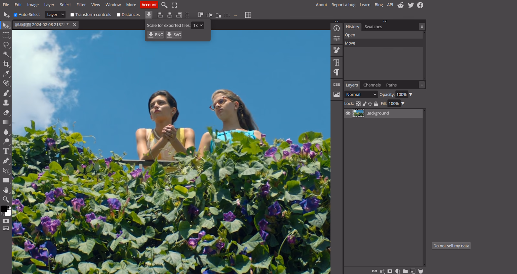Toggle fullscreen mode icon
Viewport: 517px width, 274px height.
(174, 5)
